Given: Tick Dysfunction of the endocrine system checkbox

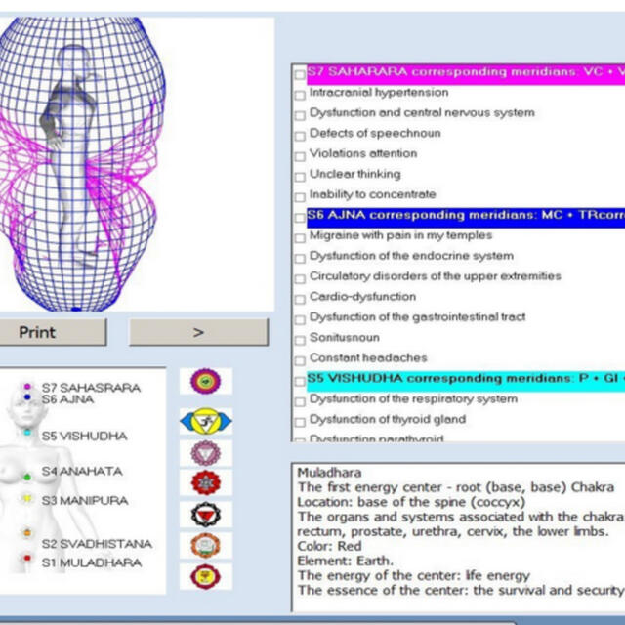Looking at the screenshot, I should [x=300, y=258].
